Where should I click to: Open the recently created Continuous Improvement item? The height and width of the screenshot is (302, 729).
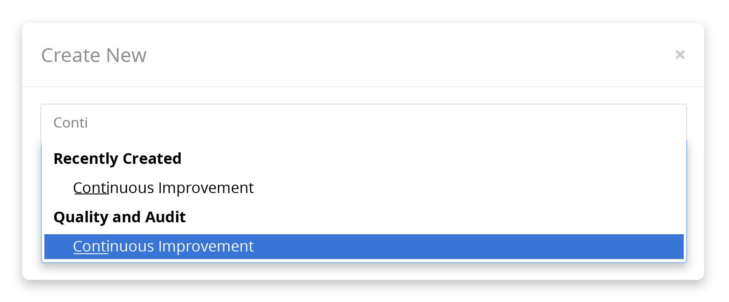point(364,188)
